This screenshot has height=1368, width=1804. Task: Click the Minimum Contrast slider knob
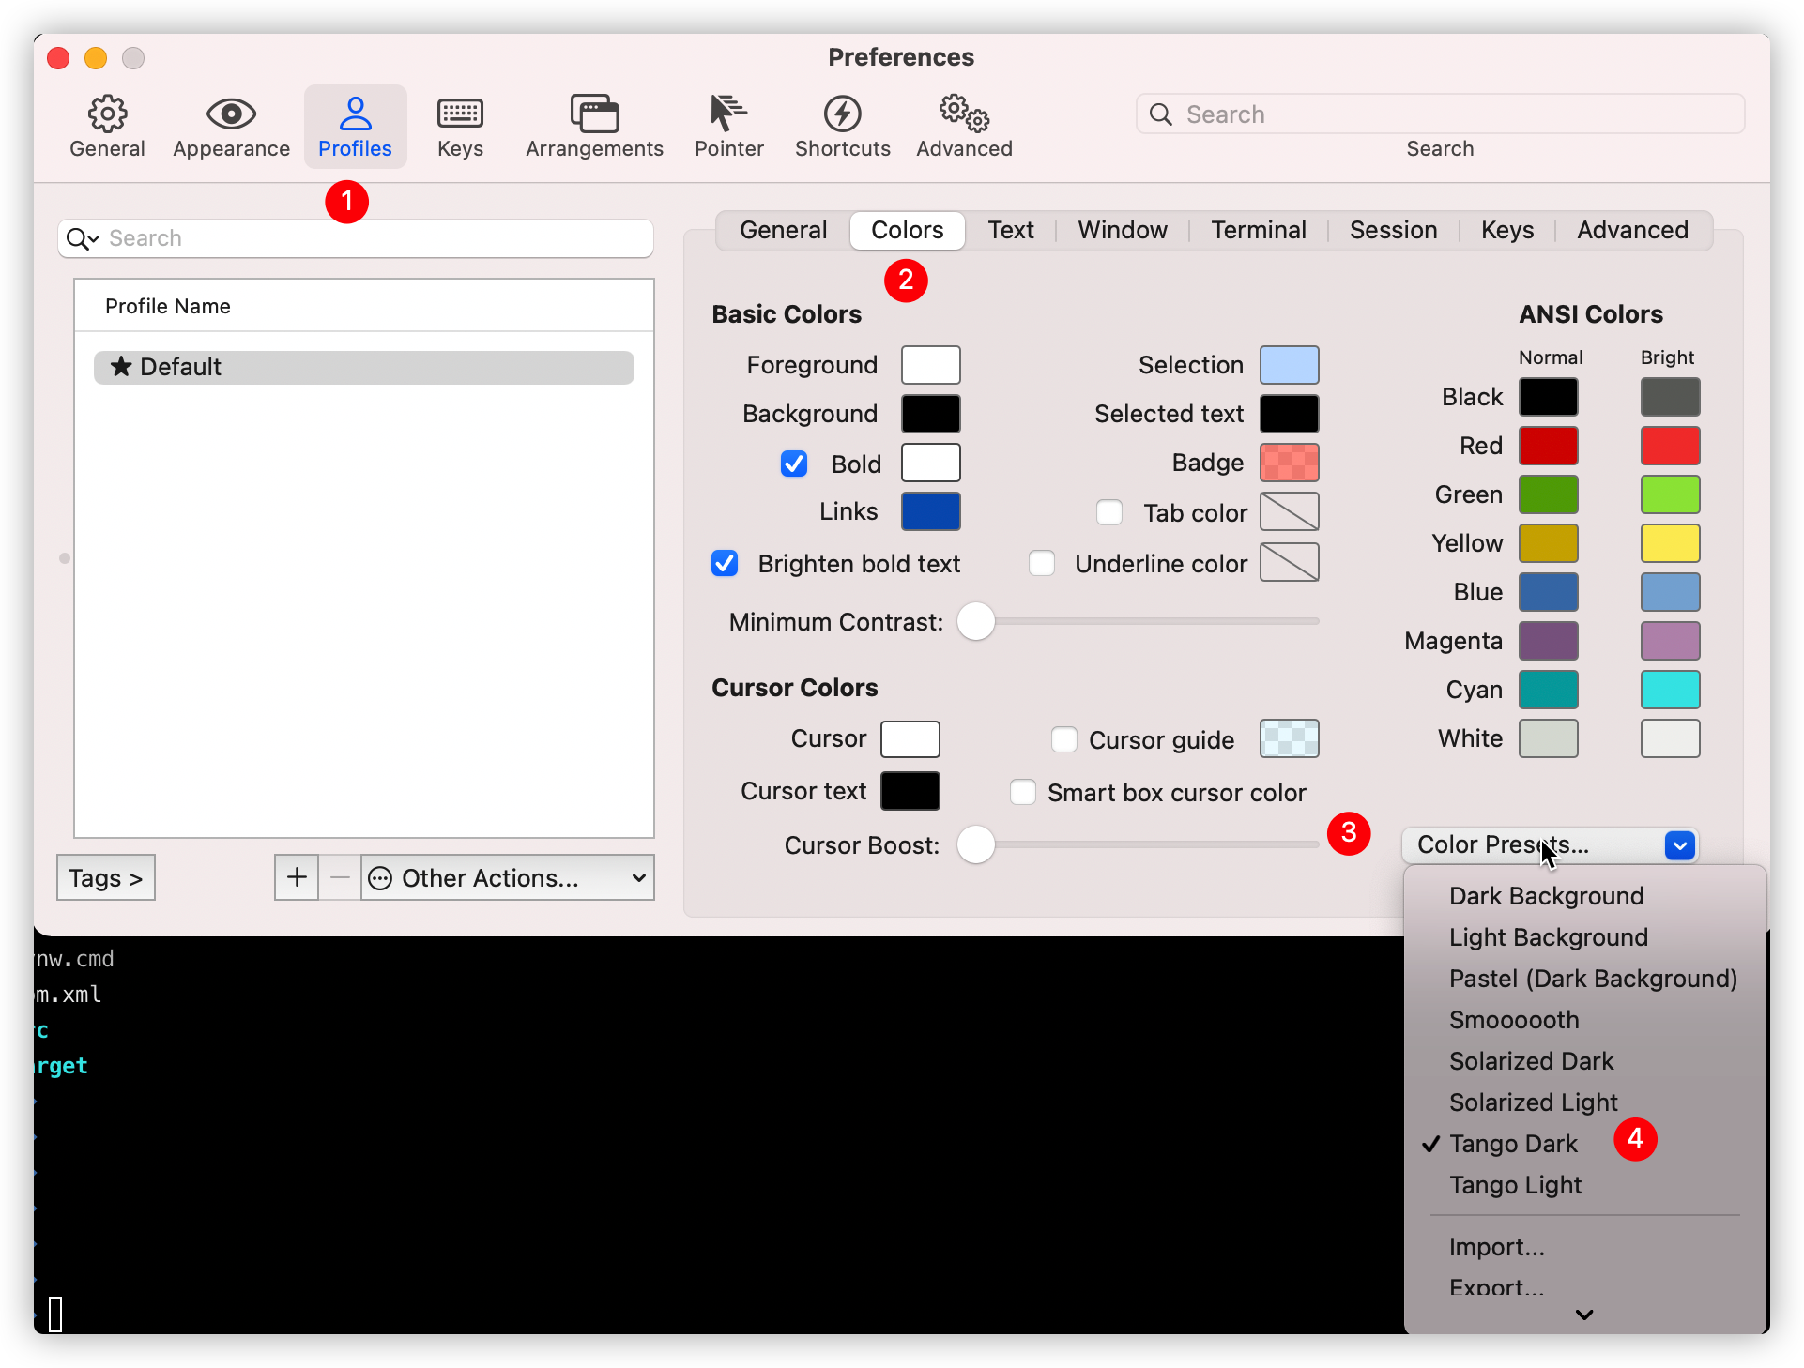tap(976, 621)
